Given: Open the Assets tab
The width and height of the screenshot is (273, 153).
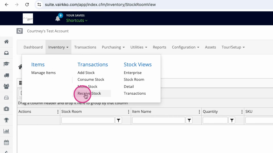Looking at the screenshot, I should (x=210, y=47).
